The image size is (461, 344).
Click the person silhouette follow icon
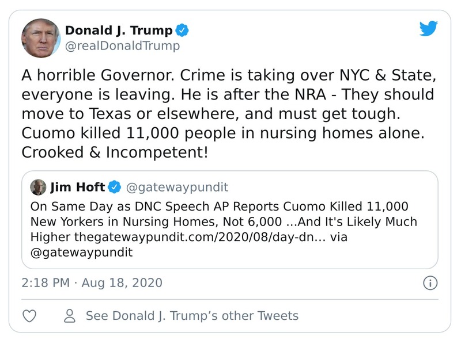69,315
